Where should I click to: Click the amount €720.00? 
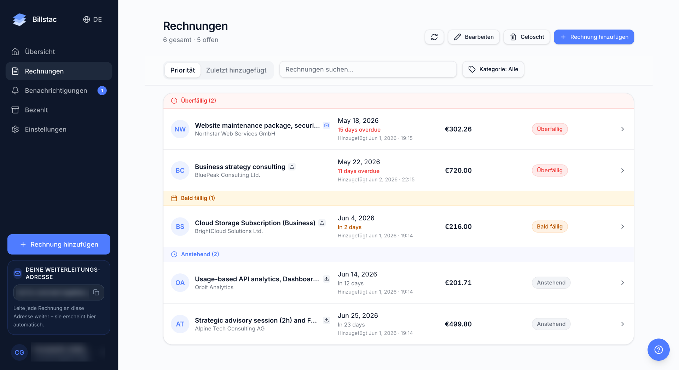(458, 170)
